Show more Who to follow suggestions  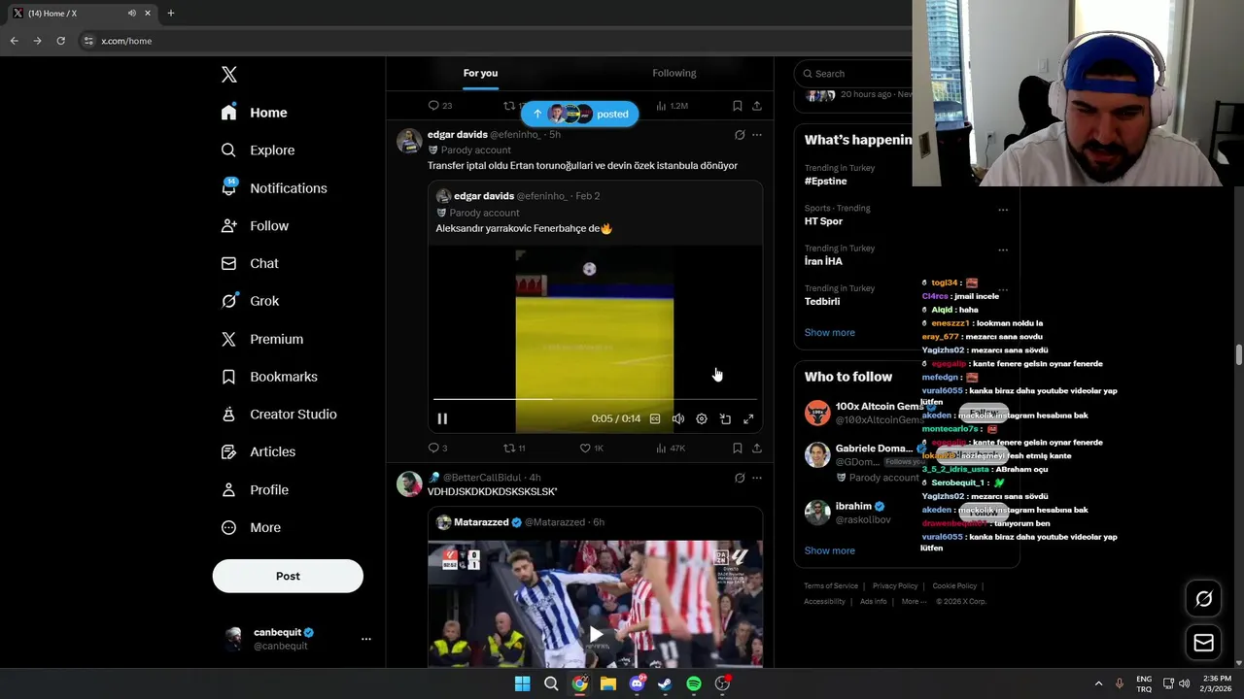coord(830,550)
